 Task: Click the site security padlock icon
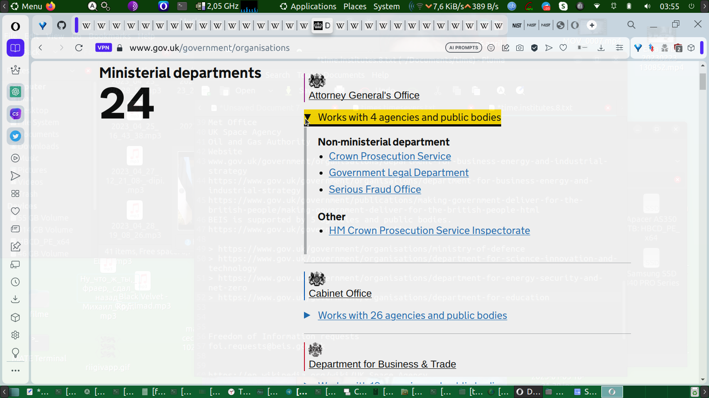(120, 48)
